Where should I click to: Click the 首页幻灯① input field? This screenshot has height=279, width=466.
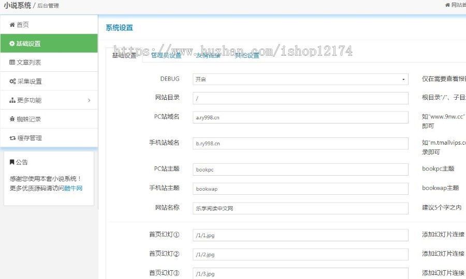300,235
